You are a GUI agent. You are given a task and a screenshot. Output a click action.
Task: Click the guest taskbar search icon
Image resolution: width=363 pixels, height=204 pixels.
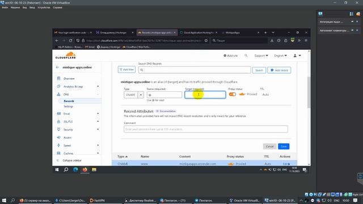[x=66, y=170]
